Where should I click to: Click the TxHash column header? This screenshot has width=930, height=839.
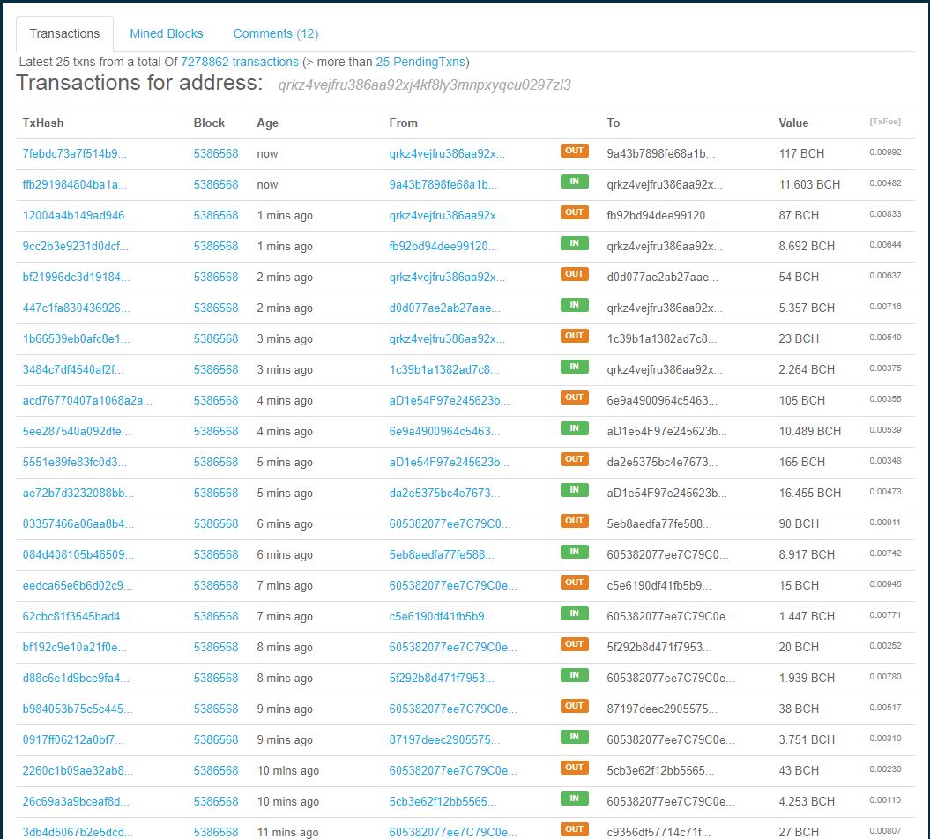(42, 123)
